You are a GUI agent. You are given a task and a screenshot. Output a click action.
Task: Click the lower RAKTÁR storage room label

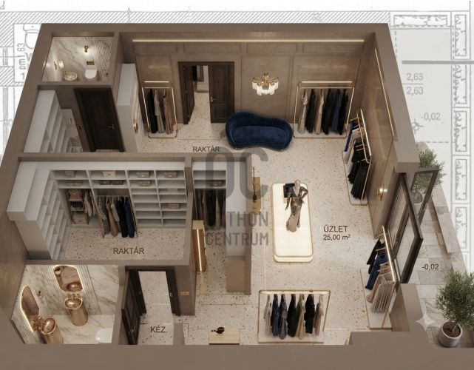point(129,251)
